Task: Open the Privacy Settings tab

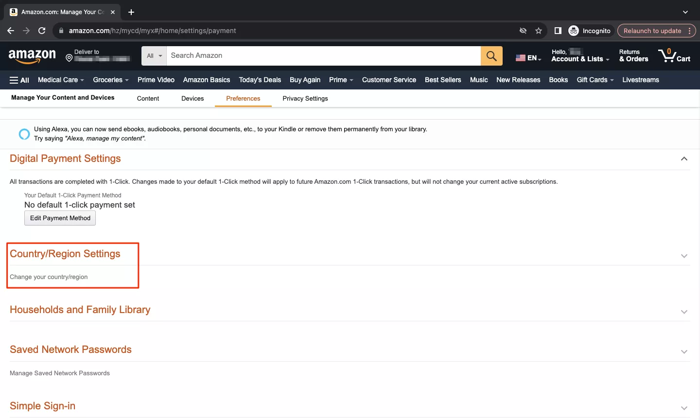Action: pyautogui.click(x=305, y=98)
